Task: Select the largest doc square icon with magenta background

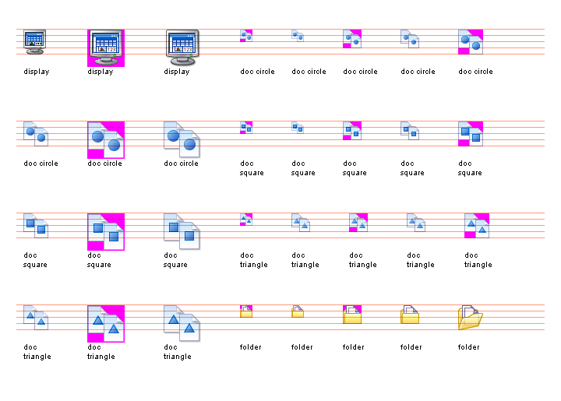Action: 105,231
